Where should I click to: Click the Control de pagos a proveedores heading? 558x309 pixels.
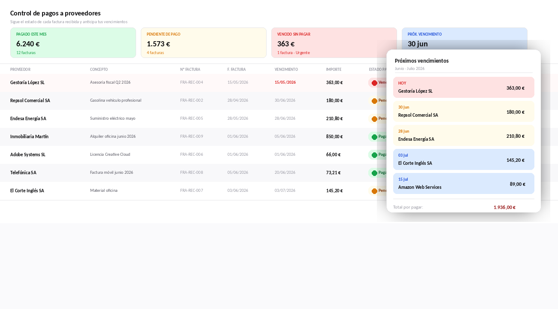pos(55,13)
